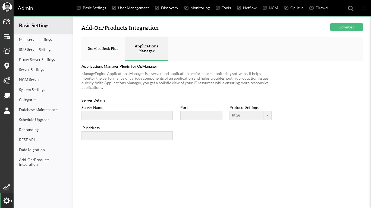This screenshot has width=371, height=208.
Task: Open the User Management top menu
Action: (130, 8)
